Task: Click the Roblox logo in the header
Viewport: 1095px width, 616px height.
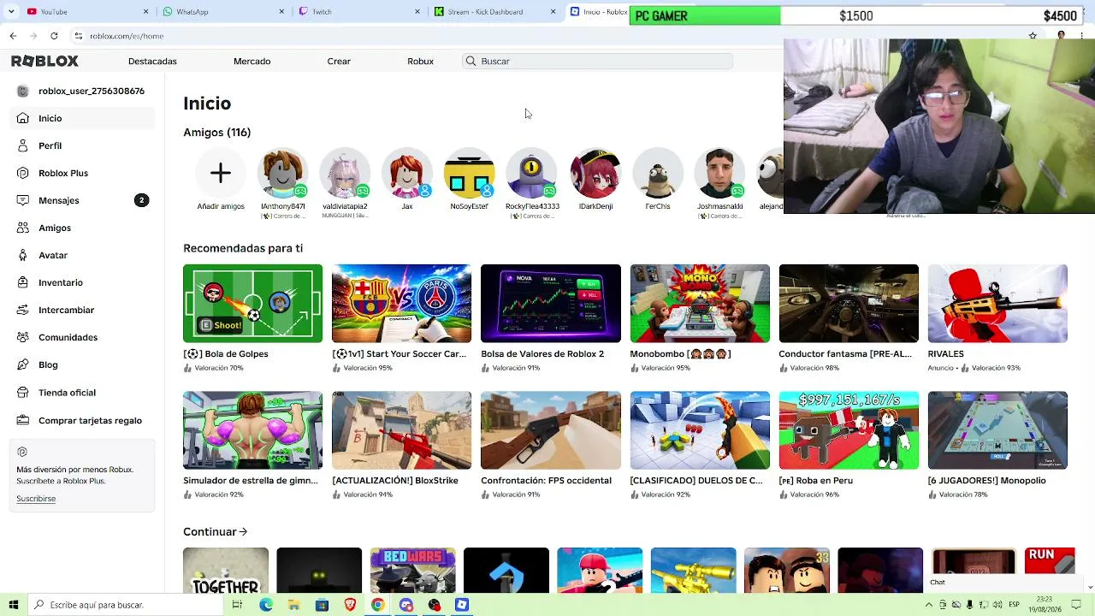Action: coord(44,62)
